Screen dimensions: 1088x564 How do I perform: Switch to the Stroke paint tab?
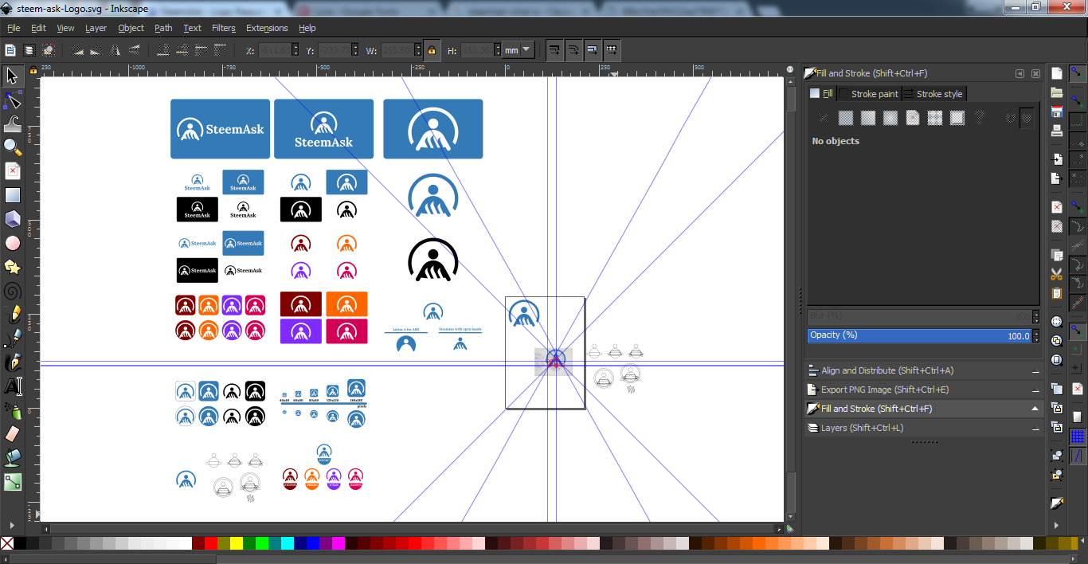point(868,94)
